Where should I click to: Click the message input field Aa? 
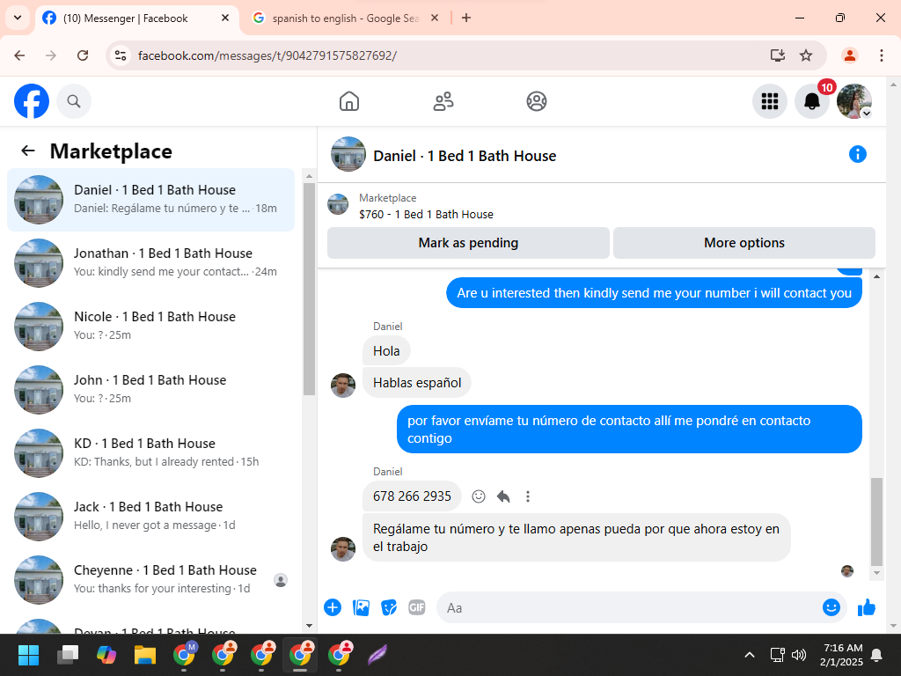tap(629, 607)
